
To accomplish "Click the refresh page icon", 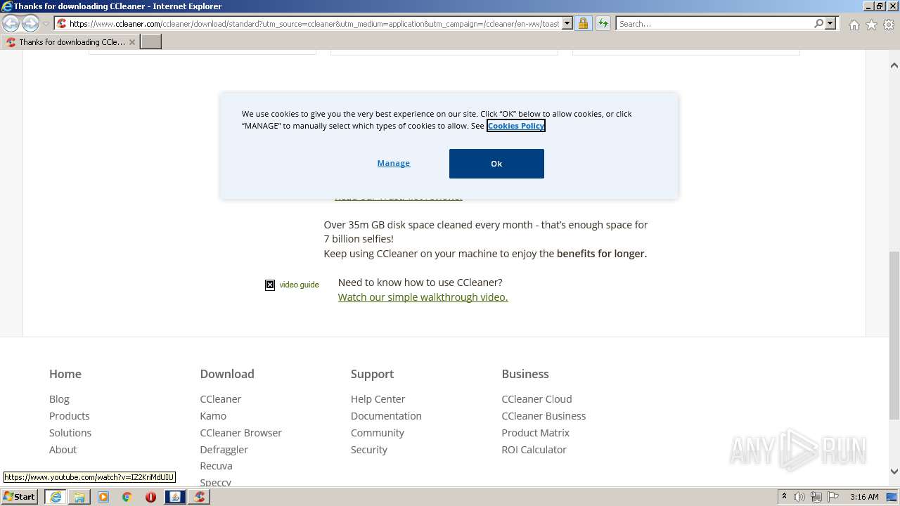I will pos(603,23).
